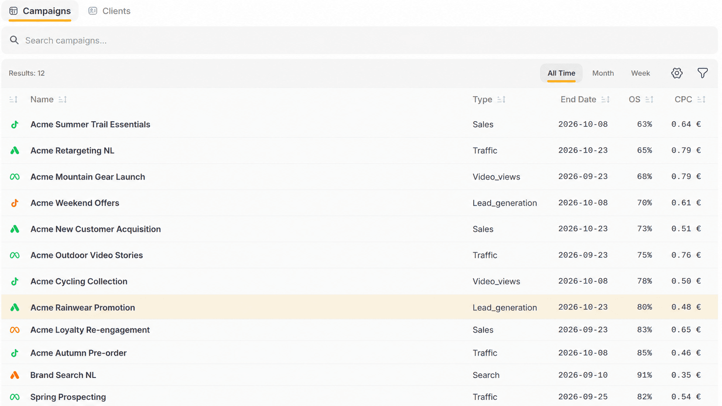Click the 0.35 € CPC value

click(686, 375)
